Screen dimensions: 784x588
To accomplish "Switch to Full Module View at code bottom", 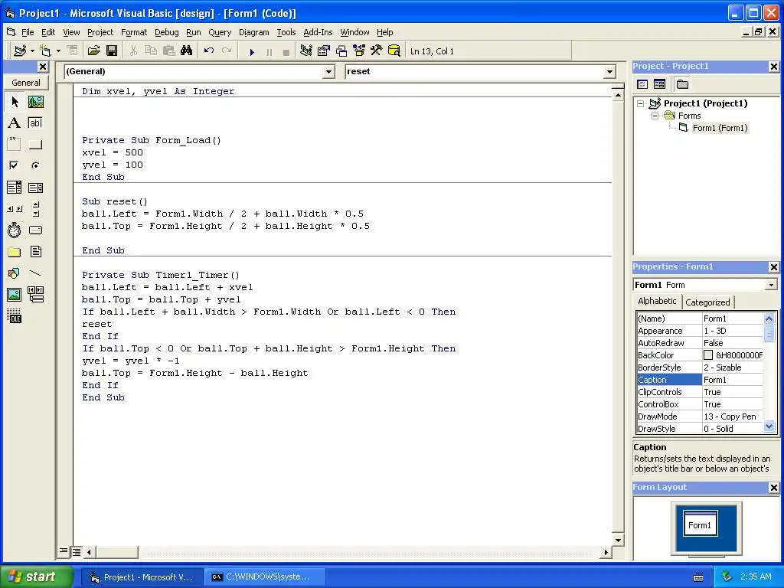I will tap(77, 552).
